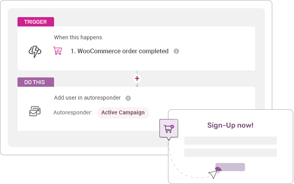Open info icon next to Add user in autoresponder
The height and width of the screenshot is (184, 294).
click(128, 98)
